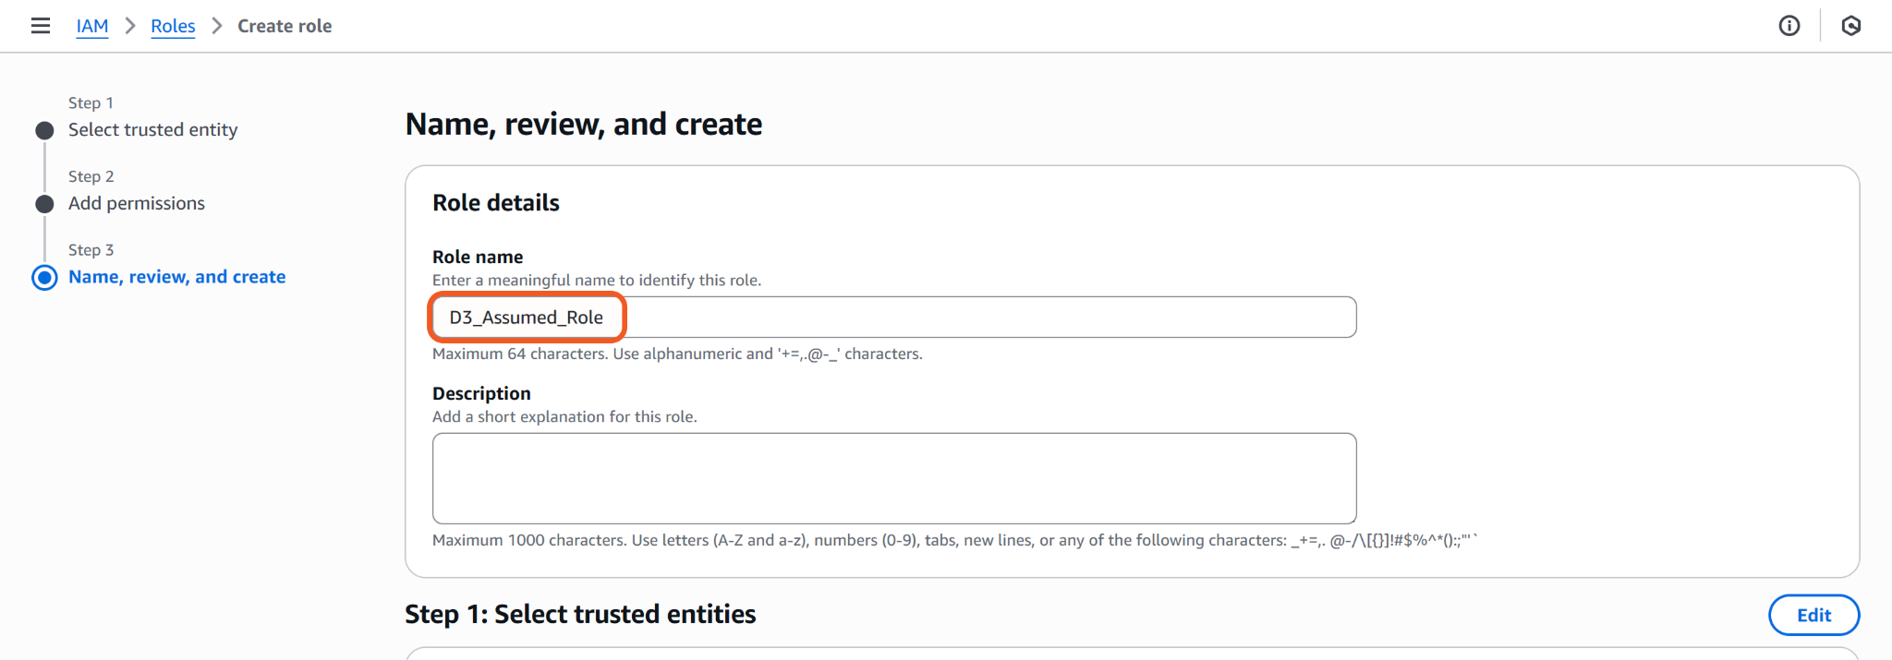Click the info circle icon
Image resolution: width=1892 pixels, height=660 pixels.
coord(1789,26)
